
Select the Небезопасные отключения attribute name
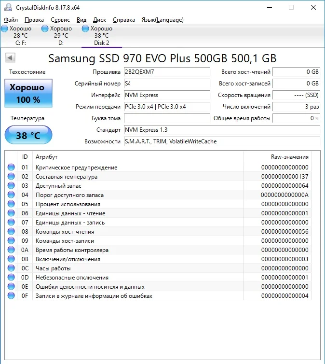click(72, 278)
